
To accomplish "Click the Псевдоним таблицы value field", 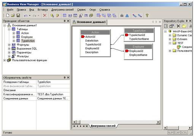I will pos(53,82).
